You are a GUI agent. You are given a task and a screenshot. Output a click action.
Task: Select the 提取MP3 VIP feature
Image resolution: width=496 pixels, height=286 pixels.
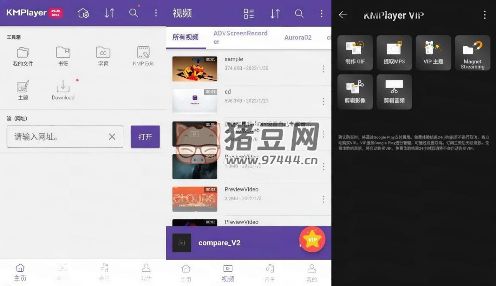394,53
